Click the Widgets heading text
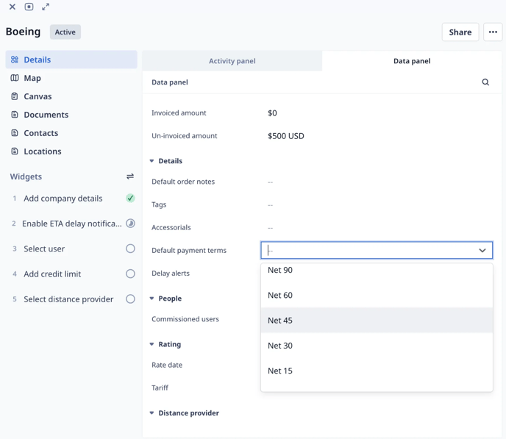The height and width of the screenshot is (439, 506). pos(26,176)
